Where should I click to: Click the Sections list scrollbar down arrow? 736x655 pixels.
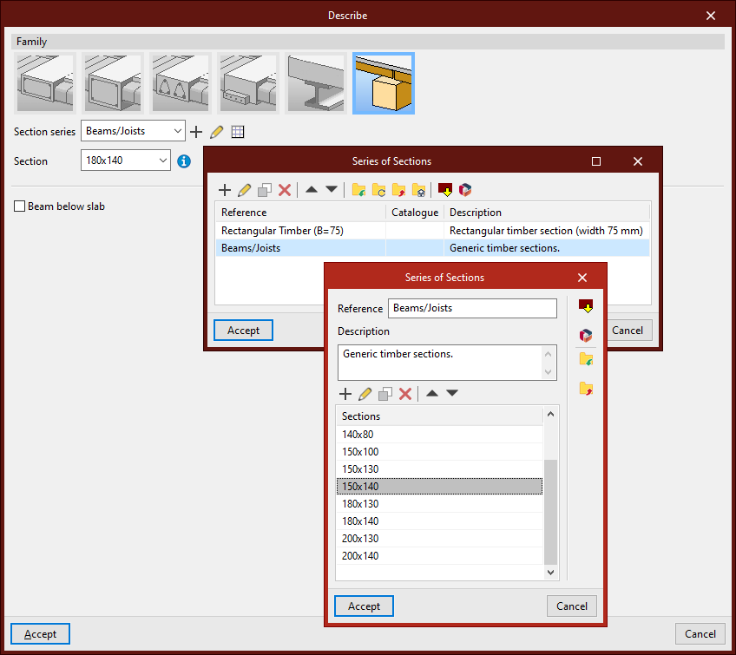[x=551, y=573]
